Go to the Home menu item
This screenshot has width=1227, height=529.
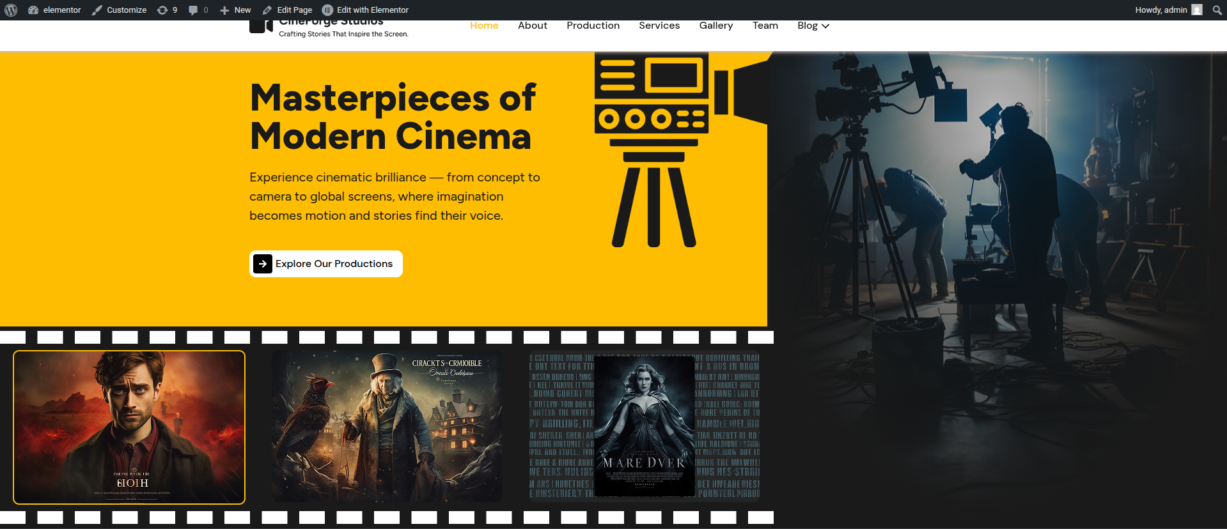point(484,26)
